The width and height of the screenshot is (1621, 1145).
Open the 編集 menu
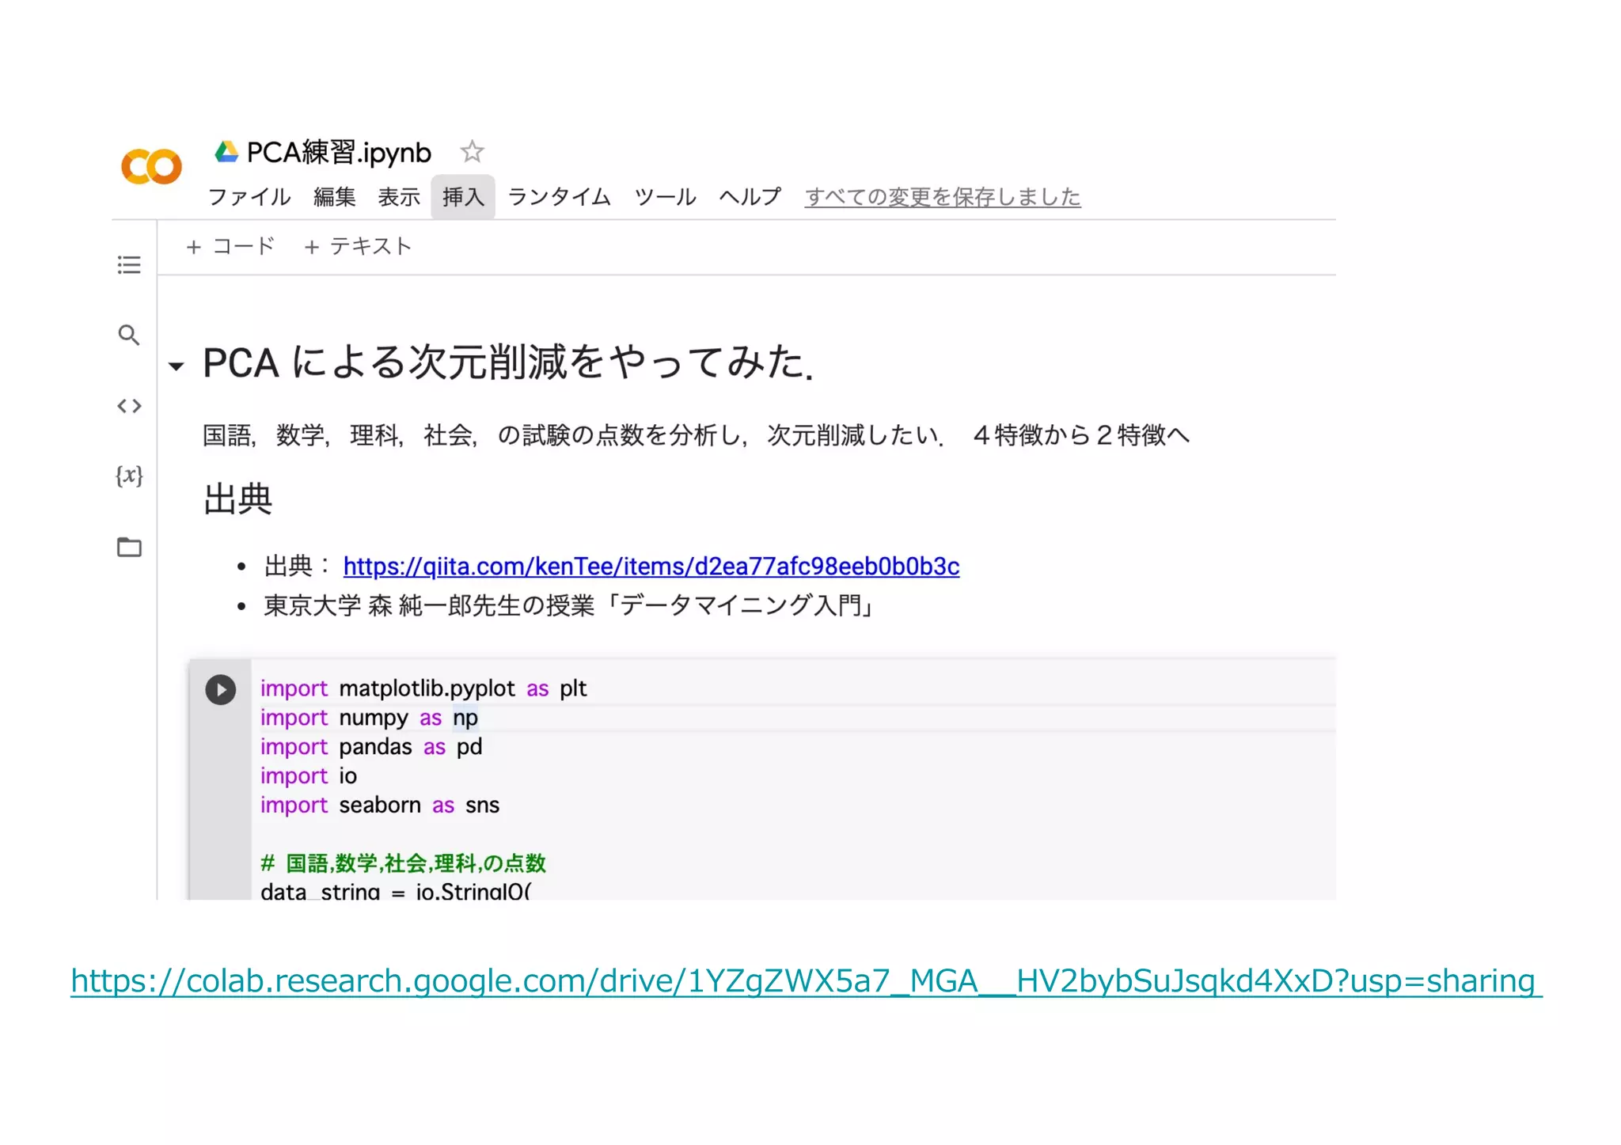pyautogui.click(x=334, y=197)
